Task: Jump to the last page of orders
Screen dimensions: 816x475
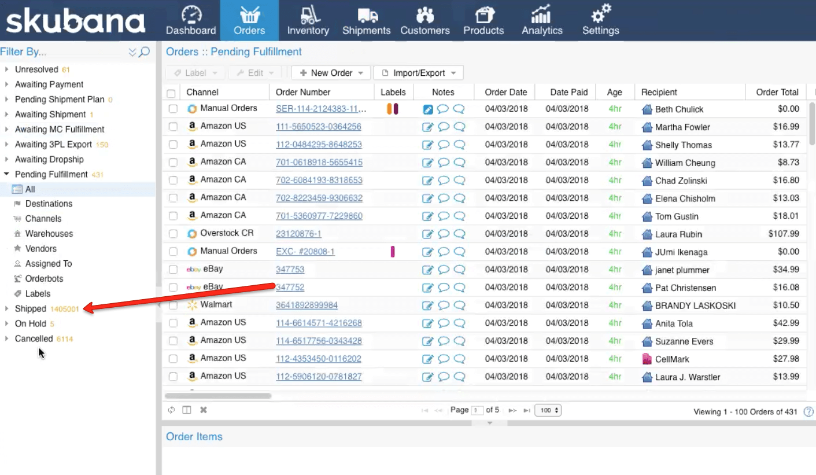Action: pyautogui.click(x=527, y=410)
